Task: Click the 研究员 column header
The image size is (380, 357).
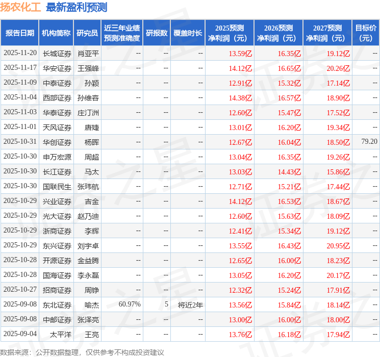Action: 87,33
